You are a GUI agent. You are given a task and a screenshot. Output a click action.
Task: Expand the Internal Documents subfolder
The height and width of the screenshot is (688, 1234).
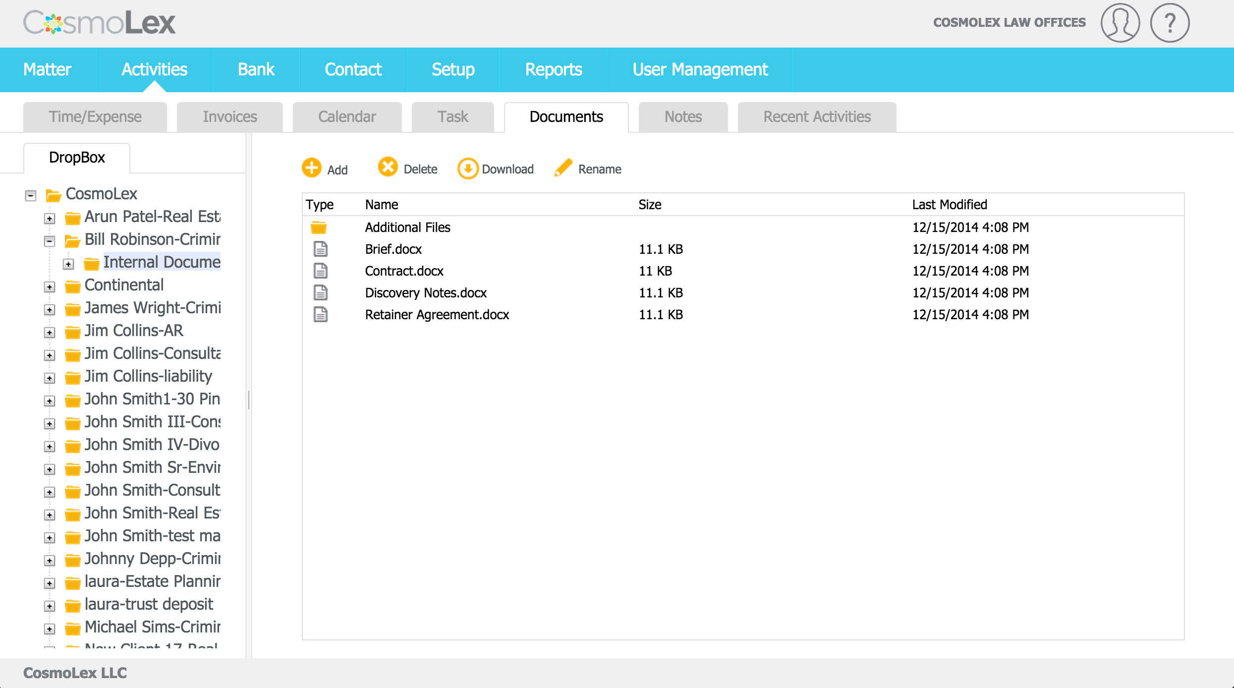[x=68, y=264]
